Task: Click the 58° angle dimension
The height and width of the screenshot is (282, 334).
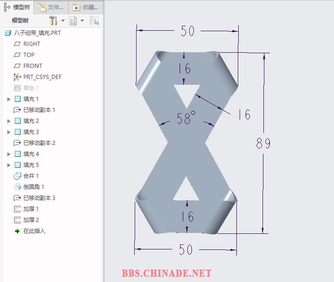Action: coord(186,118)
